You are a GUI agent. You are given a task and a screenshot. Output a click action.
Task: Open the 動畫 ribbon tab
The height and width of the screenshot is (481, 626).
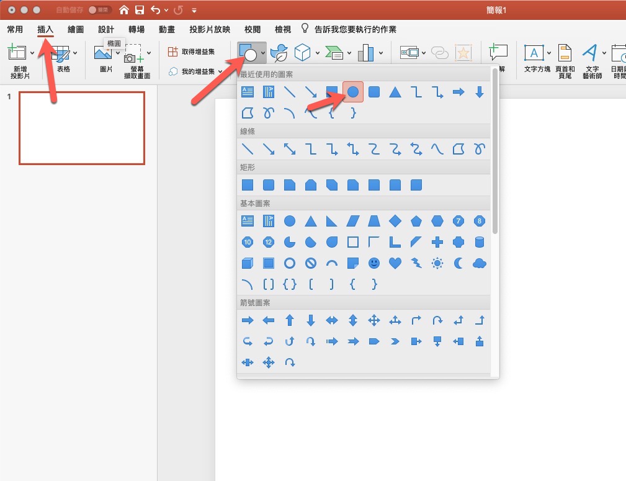pos(166,29)
